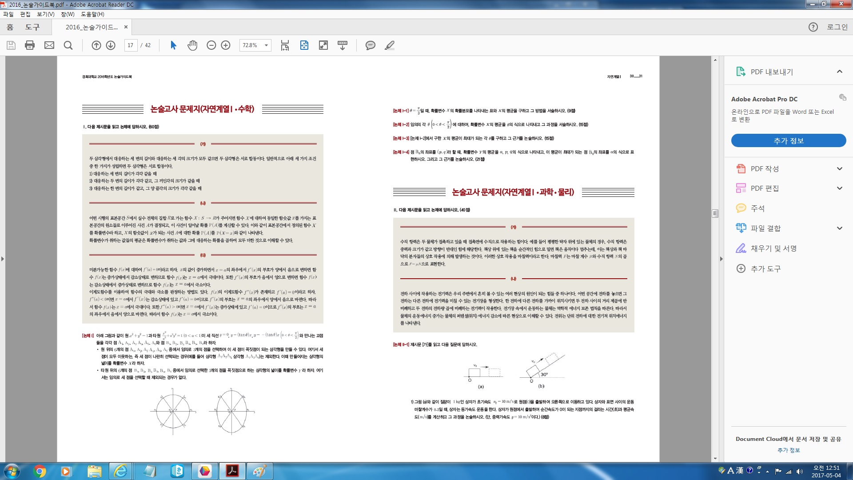Open the 파일 결합 tool
This screenshot has width=853, height=480.
pos(765,228)
